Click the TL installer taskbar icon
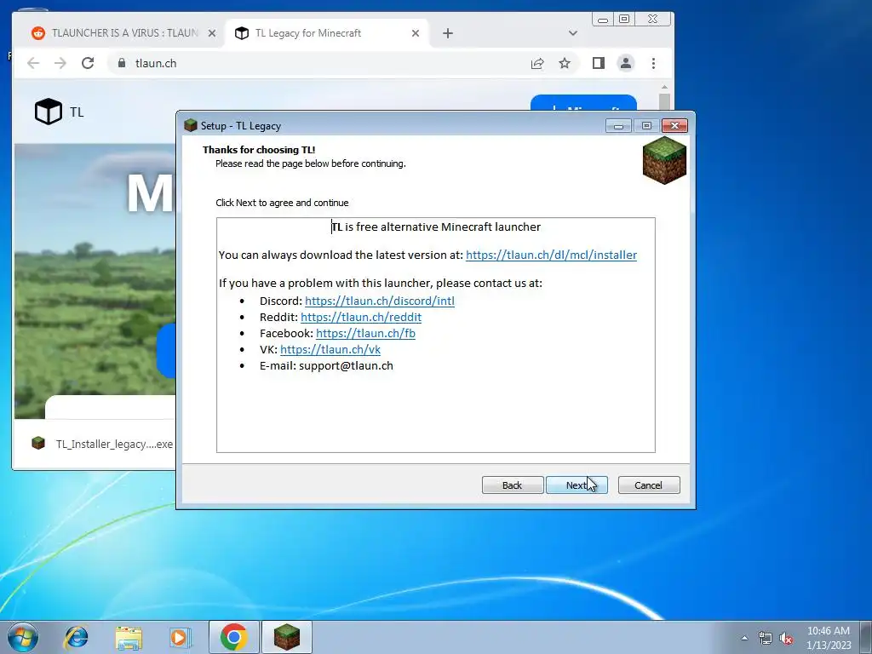Screen dimensions: 872x654 coord(287,637)
